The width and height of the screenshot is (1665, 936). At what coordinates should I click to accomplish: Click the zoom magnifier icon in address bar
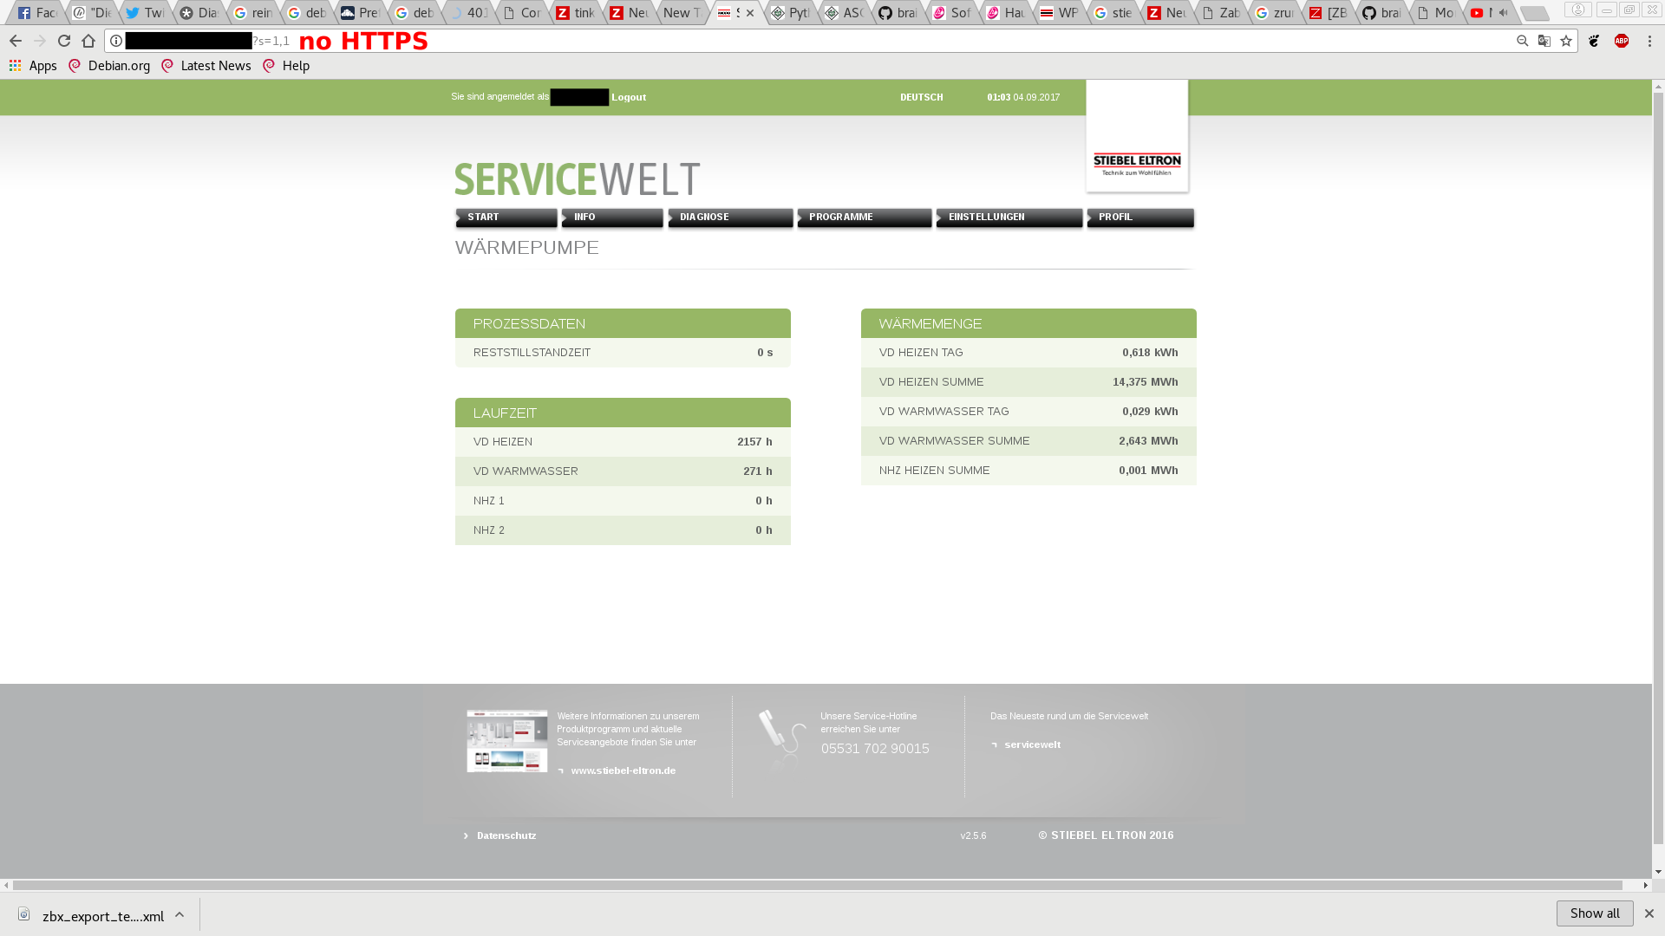coord(1523,41)
